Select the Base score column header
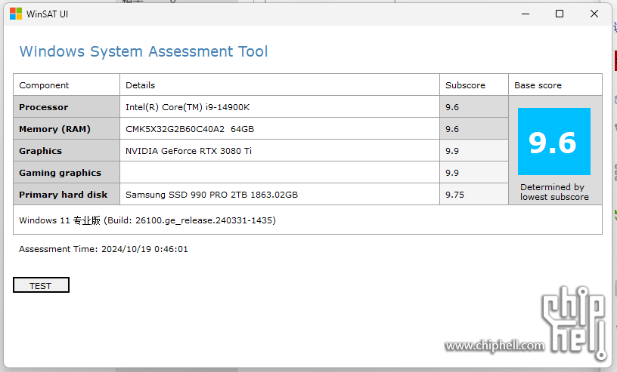The image size is (617, 372). coord(555,85)
